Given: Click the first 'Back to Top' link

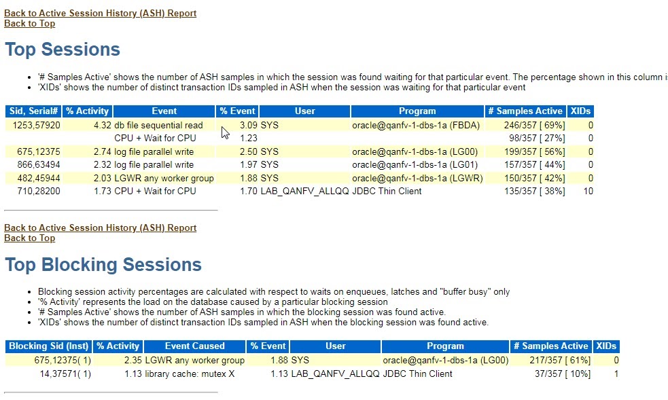Looking at the screenshot, I should pos(29,23).
